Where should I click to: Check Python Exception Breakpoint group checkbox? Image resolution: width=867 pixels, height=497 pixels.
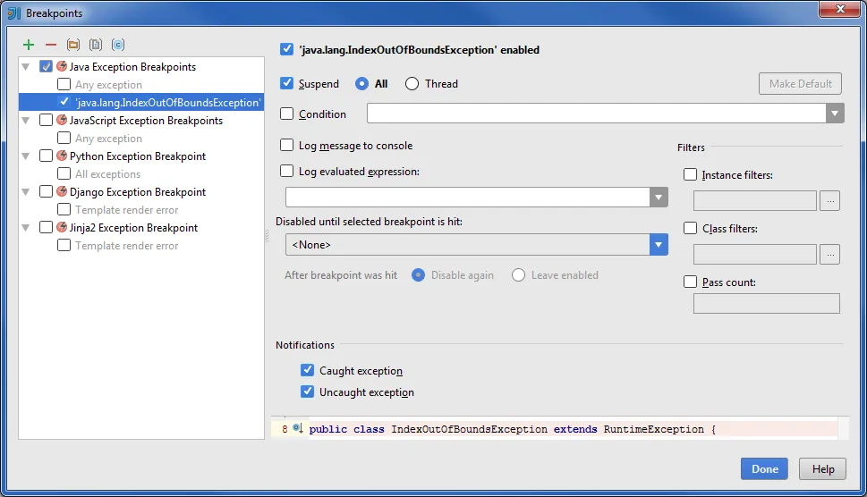[x=46, y=156]
